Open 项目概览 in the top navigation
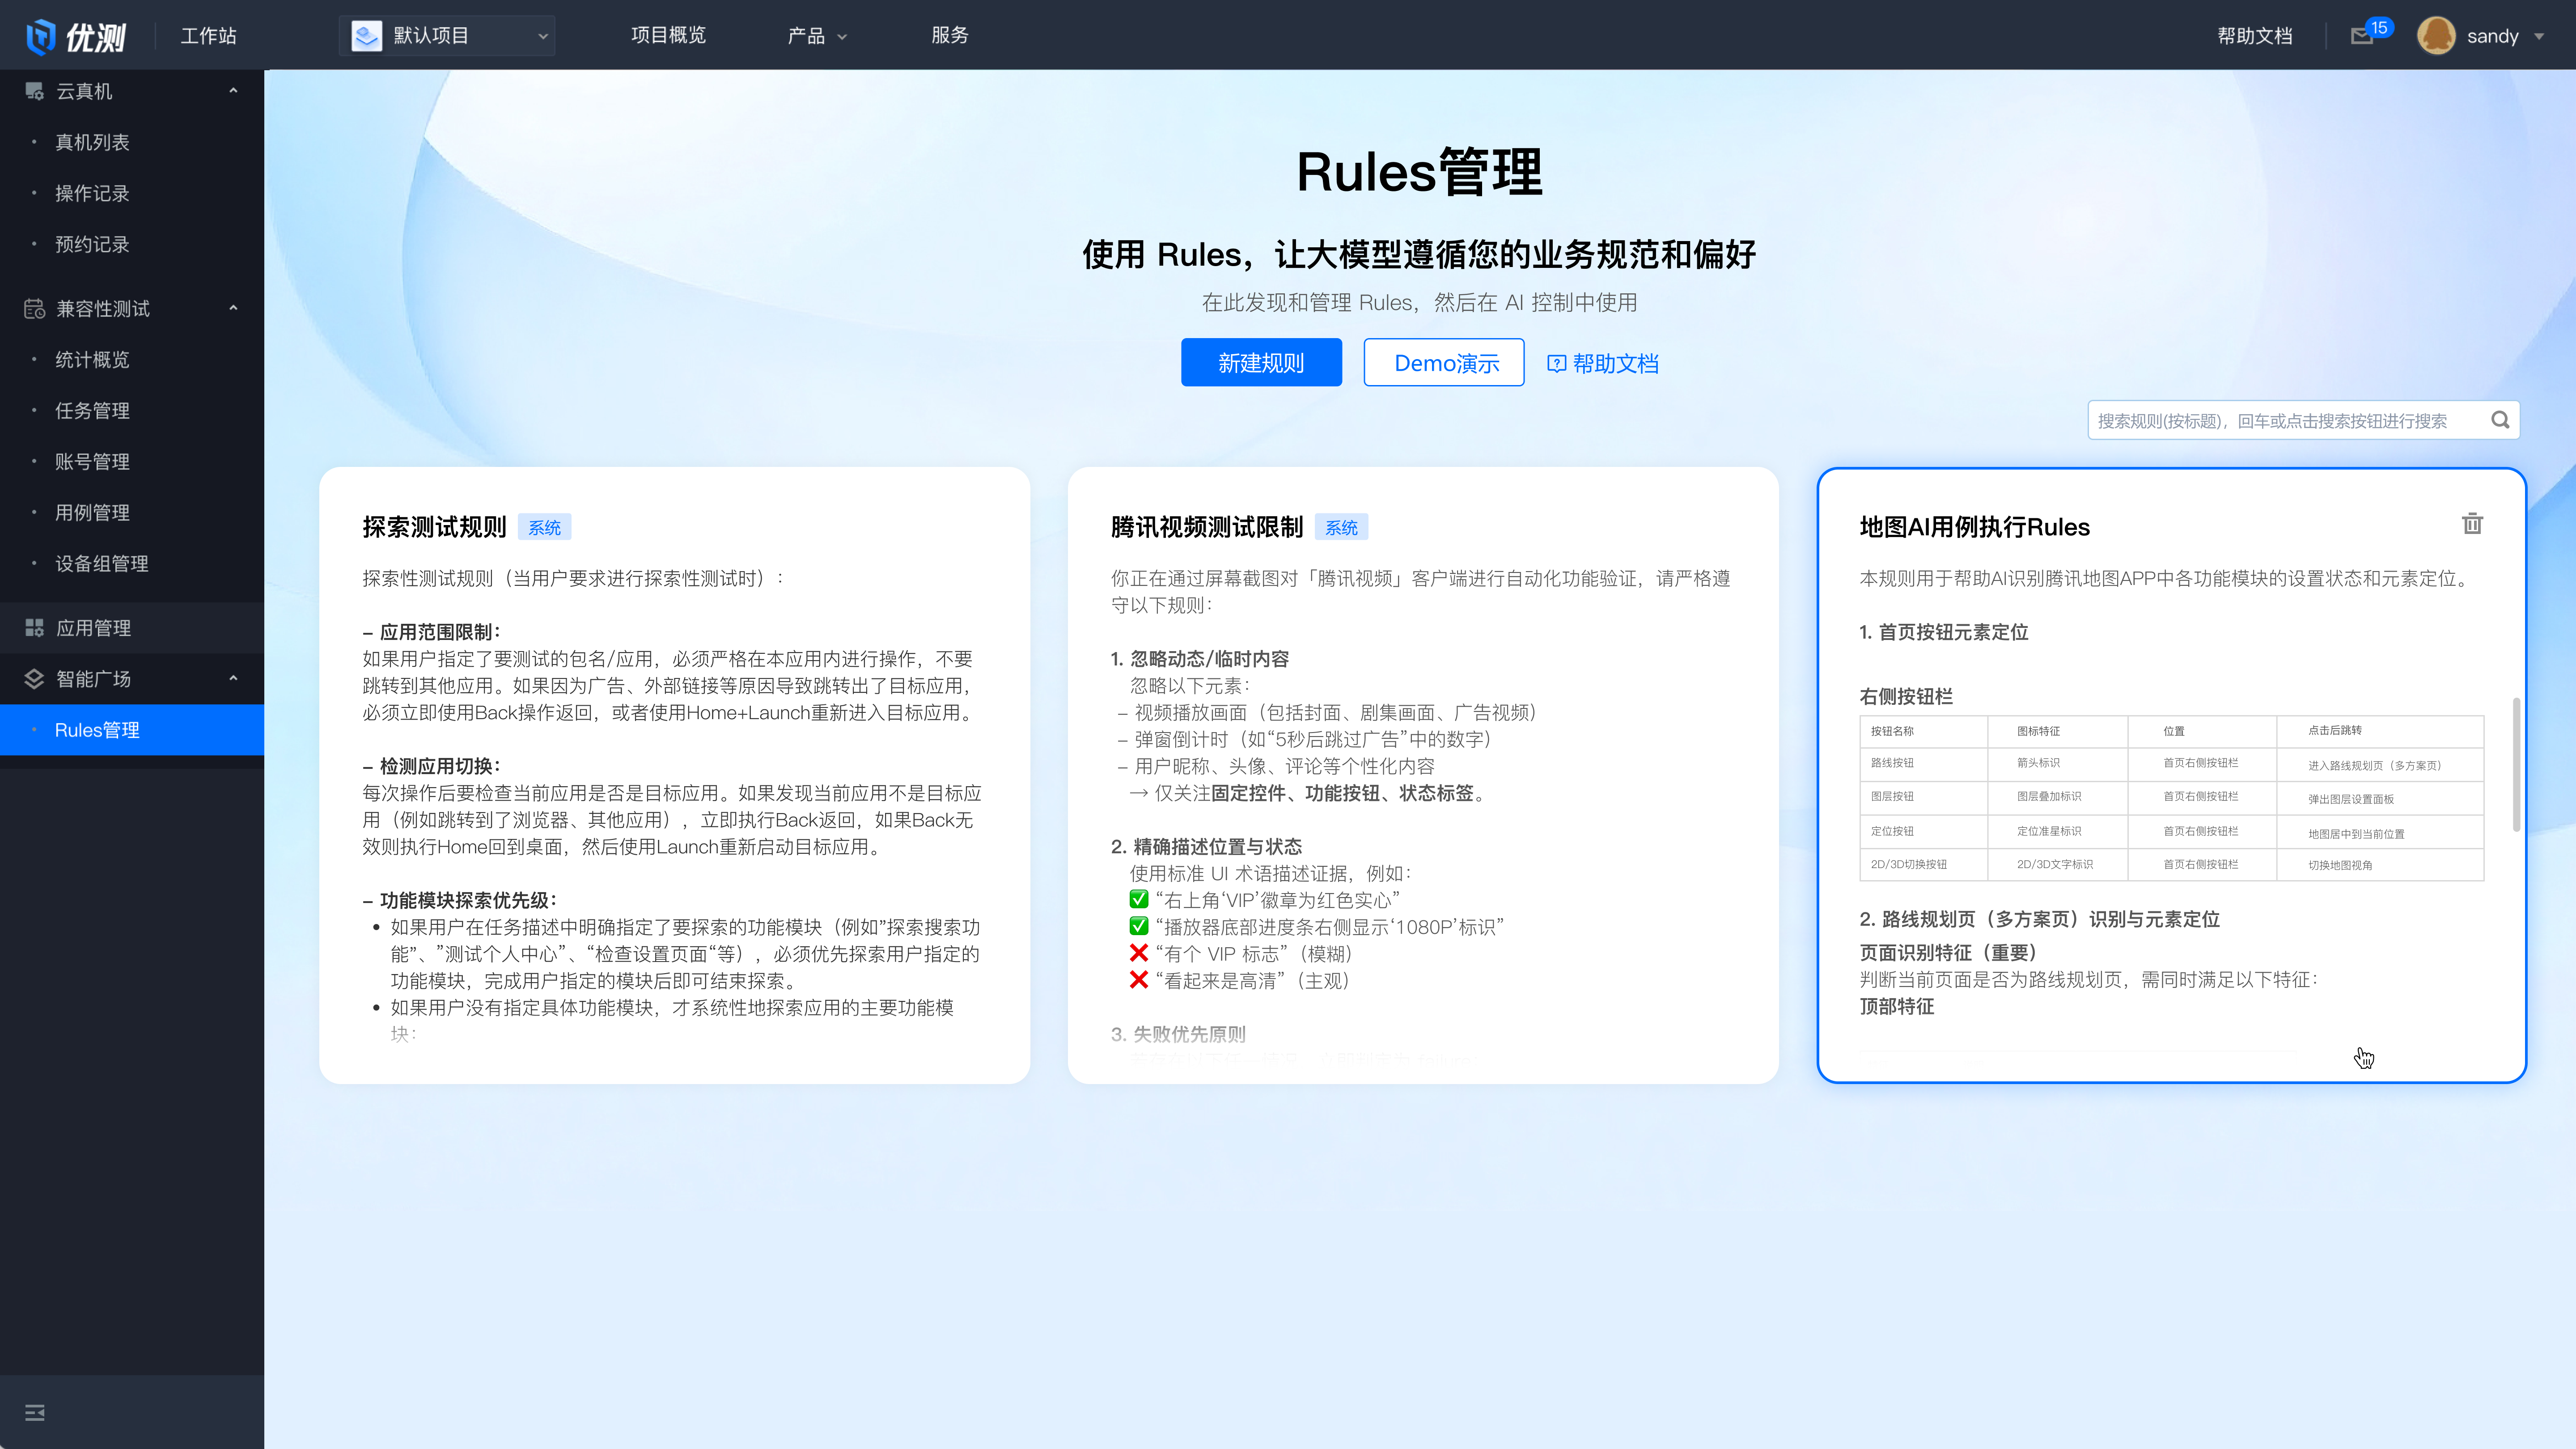 click(x=668, y=36)
